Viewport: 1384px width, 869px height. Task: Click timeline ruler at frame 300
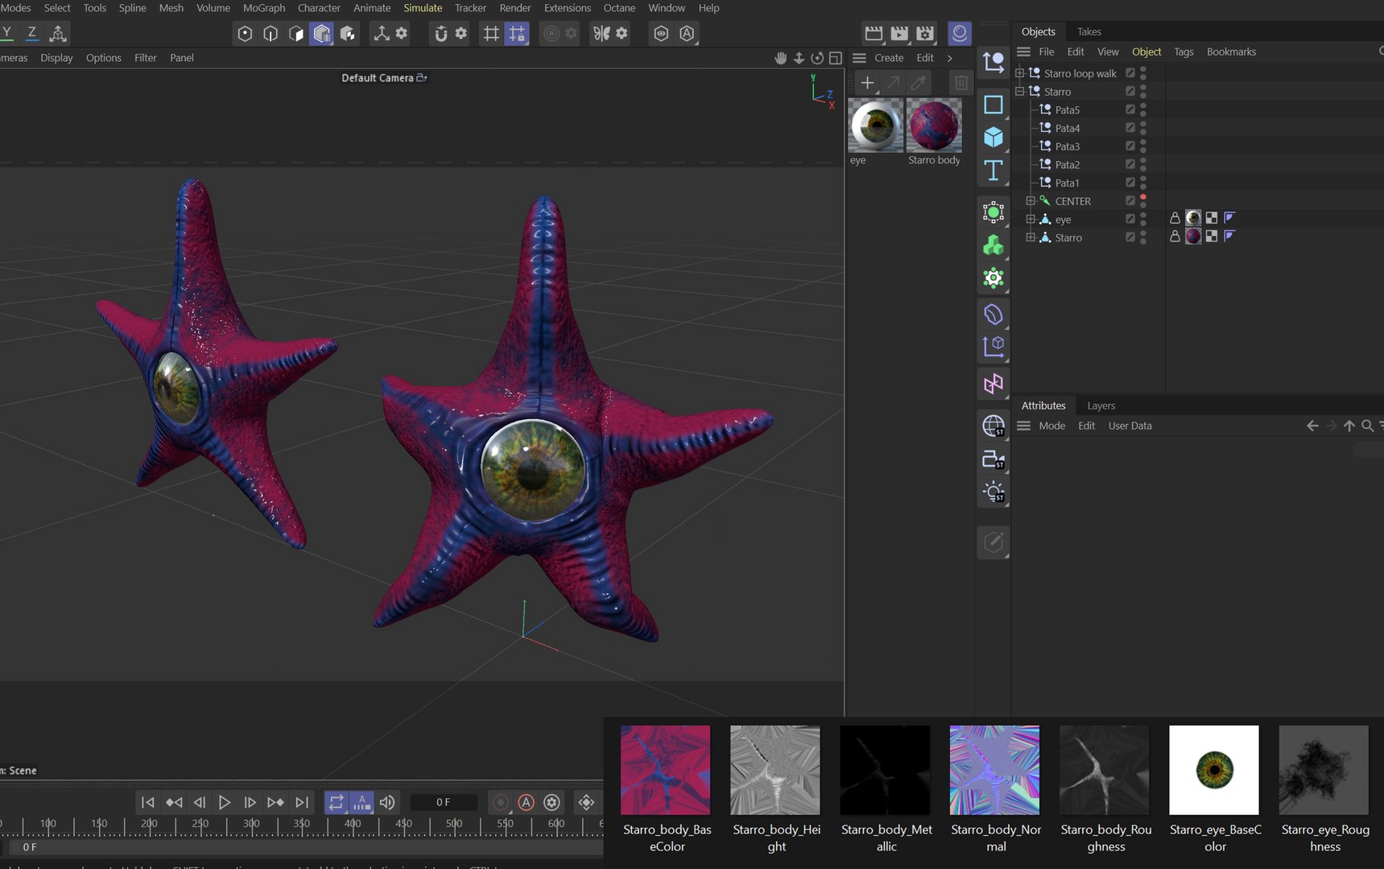[251, 825]
